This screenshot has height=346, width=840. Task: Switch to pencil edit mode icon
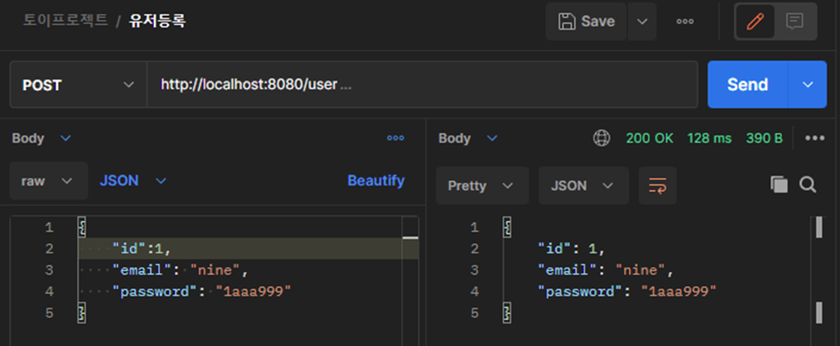click(755, 21)
